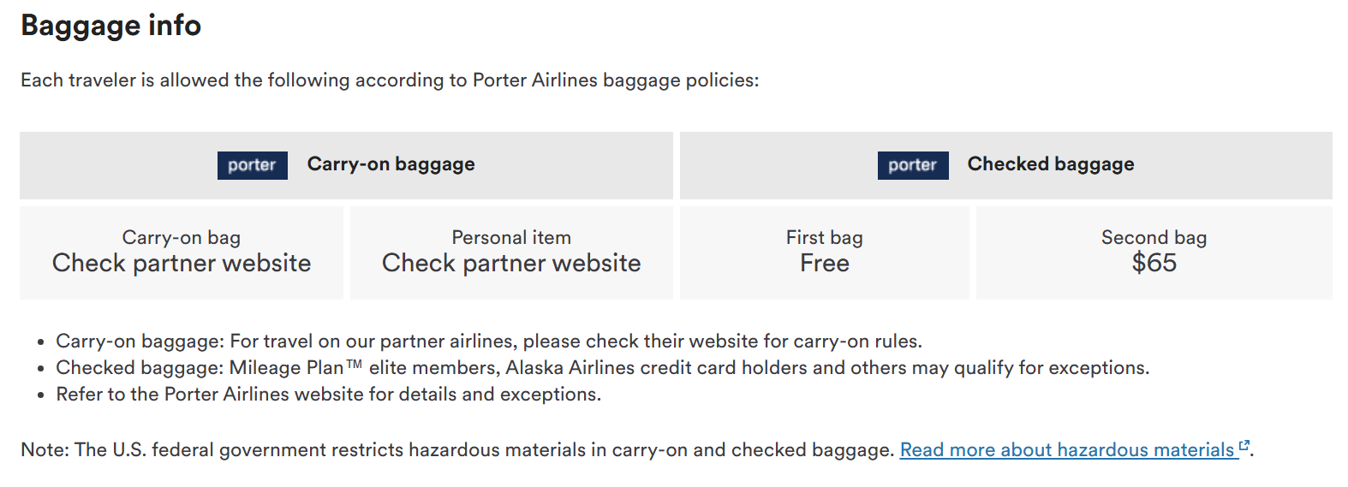Click the Checked baggage column header text
This screenshot has width=1348, height=487.
pos(1050,164)
